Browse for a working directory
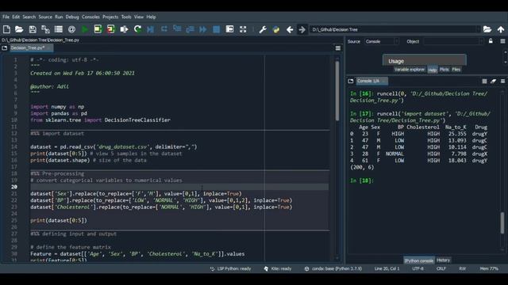This screenshot has height=285, width=508. click(487, 29)
